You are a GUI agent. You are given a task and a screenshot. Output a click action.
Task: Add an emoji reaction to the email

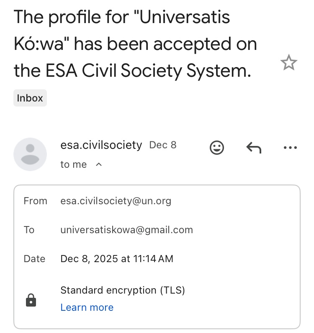(x=216, y=147)
